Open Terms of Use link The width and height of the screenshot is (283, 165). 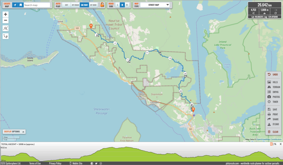(x=35, y=163)
